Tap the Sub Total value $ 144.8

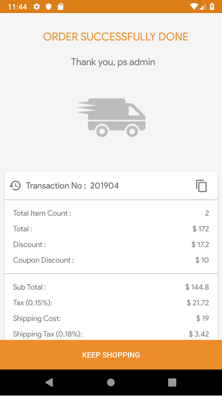point(197,287)
